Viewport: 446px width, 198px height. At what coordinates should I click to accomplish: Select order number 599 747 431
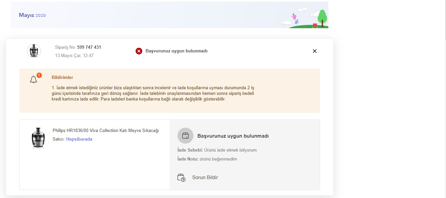89,47
